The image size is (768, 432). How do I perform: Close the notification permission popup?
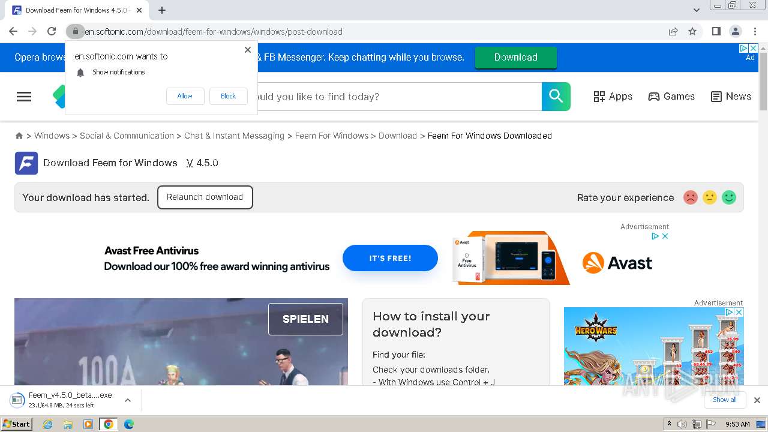248,50
